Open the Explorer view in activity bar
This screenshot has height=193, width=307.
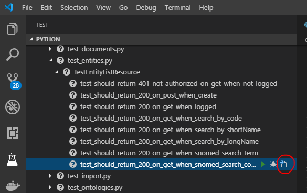pos(13,28)
